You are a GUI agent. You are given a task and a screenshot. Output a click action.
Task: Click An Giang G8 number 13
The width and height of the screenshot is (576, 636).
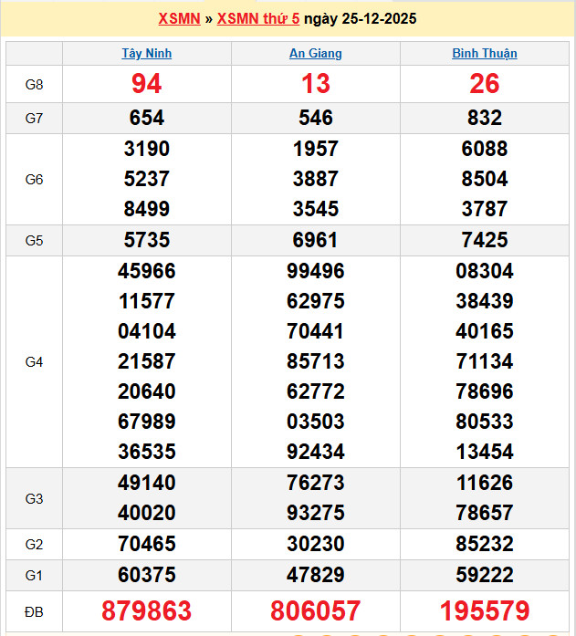point(315,84)
